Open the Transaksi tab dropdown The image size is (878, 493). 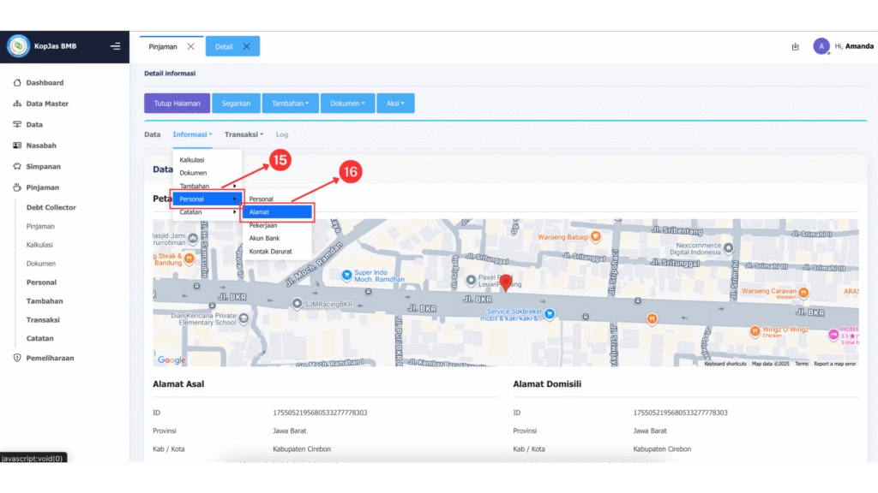[x=244, y=134]
